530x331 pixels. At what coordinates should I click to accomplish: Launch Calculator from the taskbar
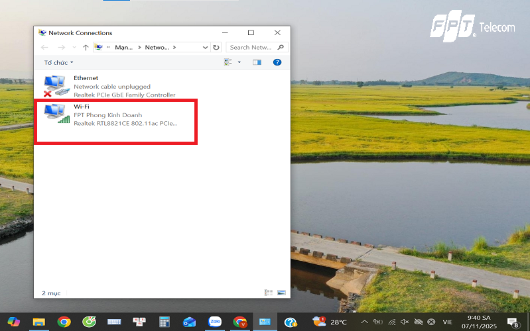[x=164, y=322]
